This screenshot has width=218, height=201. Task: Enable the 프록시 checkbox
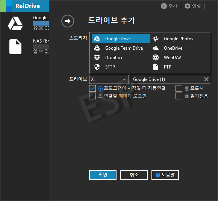(179, 88)
